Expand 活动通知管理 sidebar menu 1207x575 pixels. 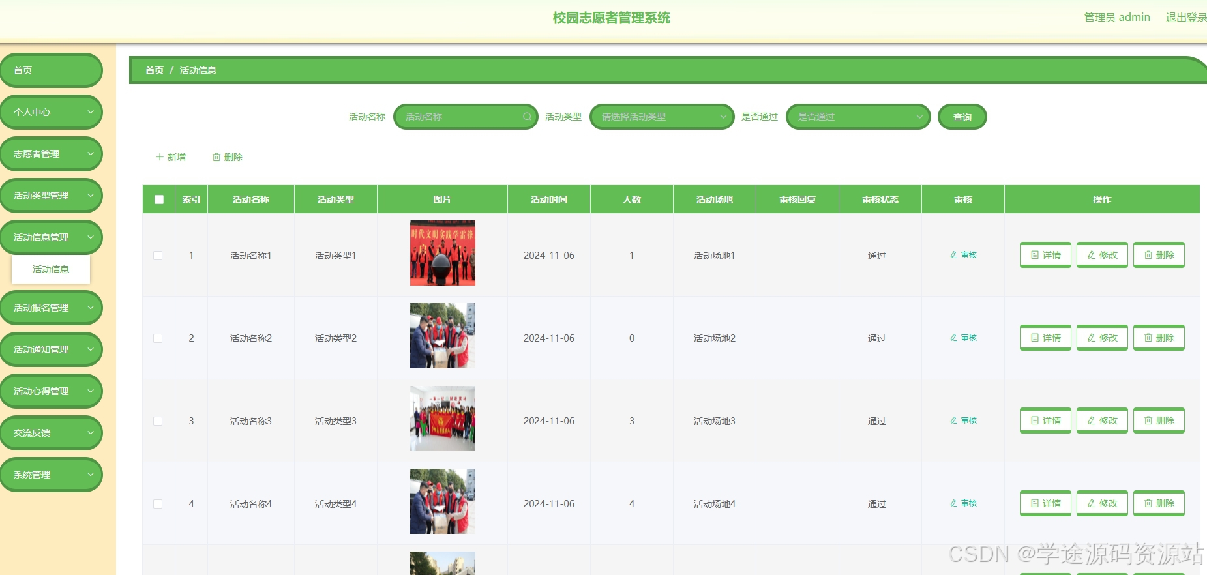click(52, 349)
